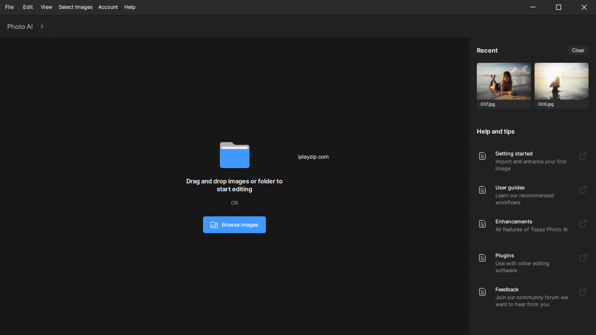The width and height of the screenshot is (596, 335).
Task: Open the Edit menu
Action: pos(28,7)
